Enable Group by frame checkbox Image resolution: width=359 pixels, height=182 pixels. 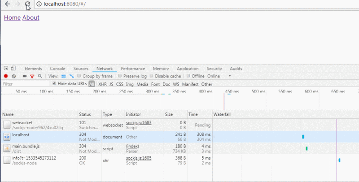(x=79, y=76)
